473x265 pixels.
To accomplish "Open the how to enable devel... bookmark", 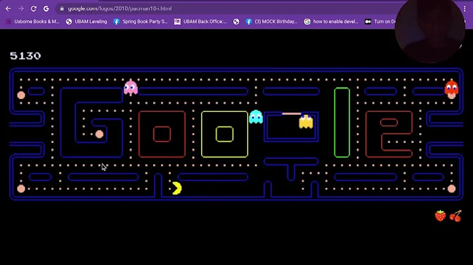I will click(x=331, y=22).
